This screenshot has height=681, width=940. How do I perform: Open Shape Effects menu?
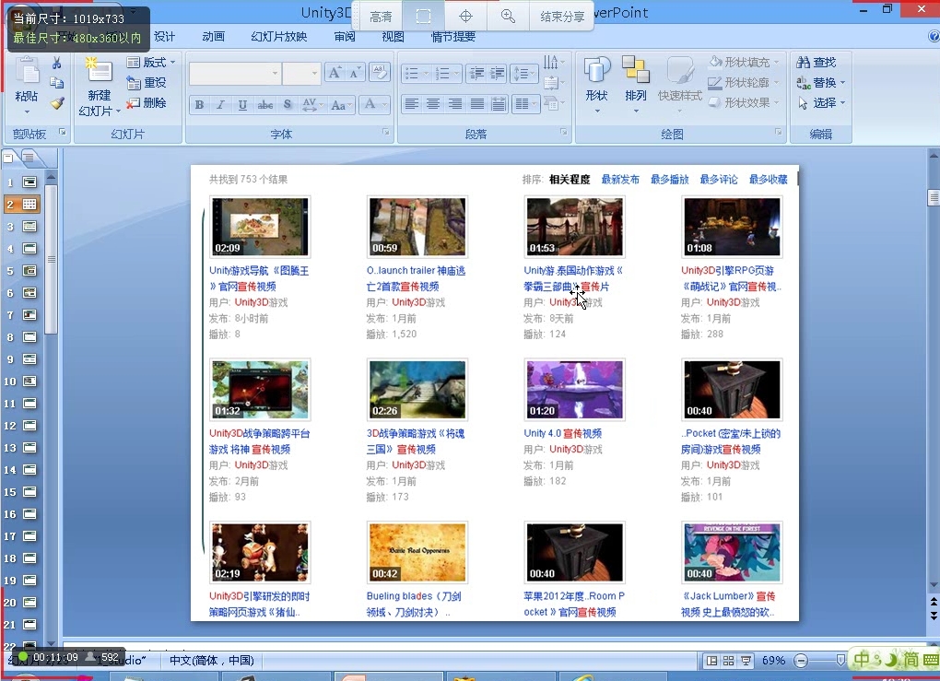point(744,102)
